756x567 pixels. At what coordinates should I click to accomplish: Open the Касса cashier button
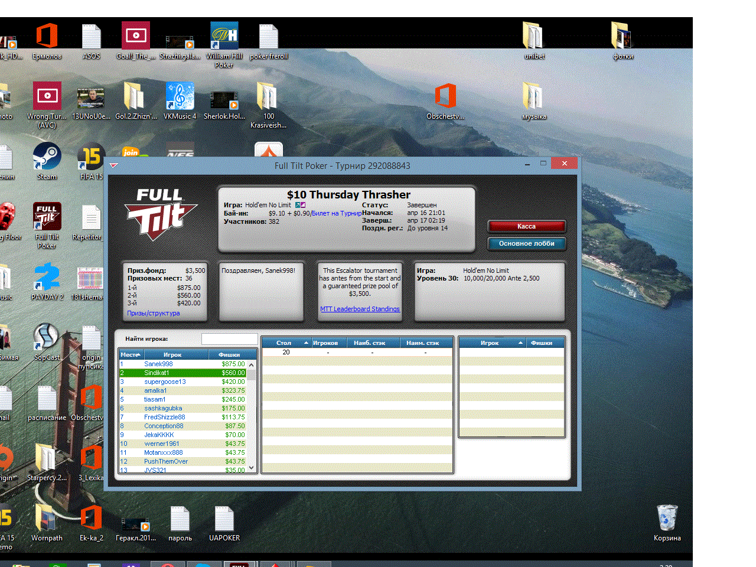tap(526, 226)
